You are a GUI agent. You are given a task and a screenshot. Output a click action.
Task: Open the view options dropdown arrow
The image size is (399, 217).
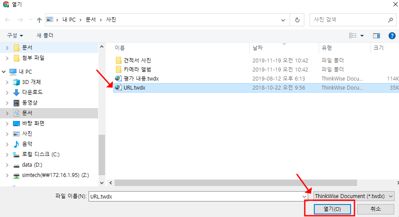pyautogui.click(x=362, y=36)
